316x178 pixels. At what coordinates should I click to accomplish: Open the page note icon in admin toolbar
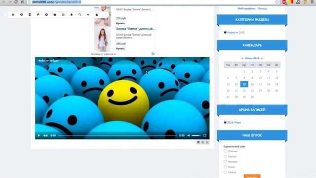[30, 15]
